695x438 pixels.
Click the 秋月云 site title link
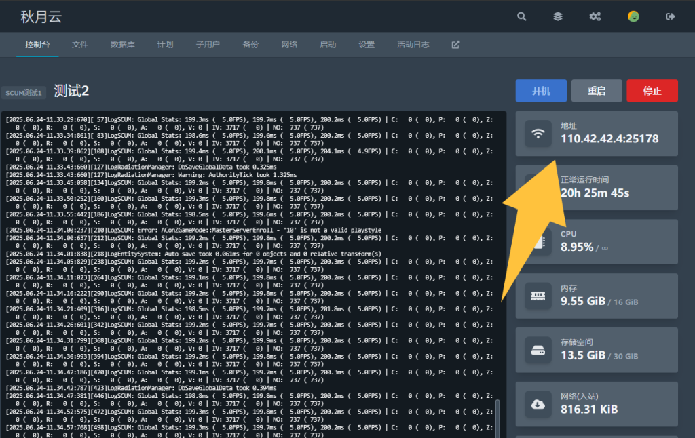tap(41, 17)
